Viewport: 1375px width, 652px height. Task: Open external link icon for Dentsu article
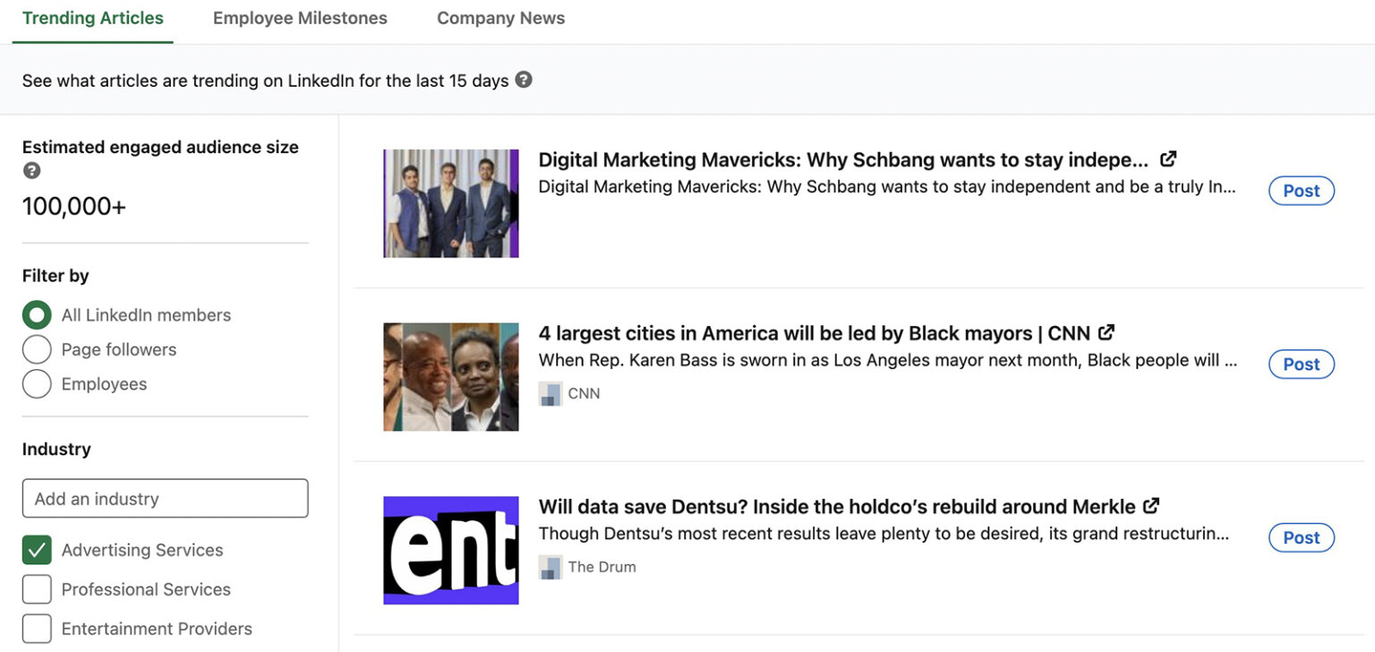coord(1151,506)
